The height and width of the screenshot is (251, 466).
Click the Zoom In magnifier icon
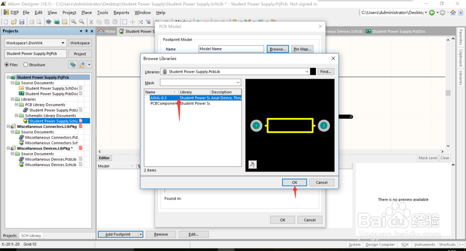74,22
